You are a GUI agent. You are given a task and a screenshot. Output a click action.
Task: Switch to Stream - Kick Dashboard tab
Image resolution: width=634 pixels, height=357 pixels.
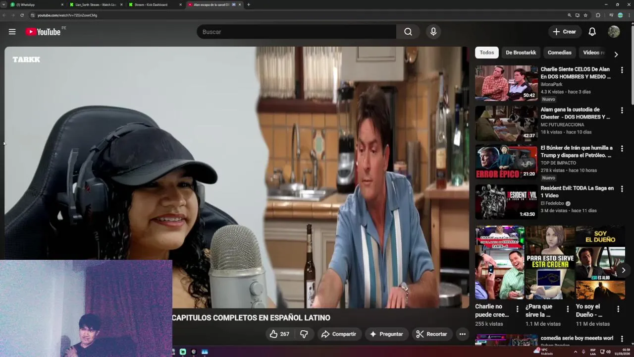(154, 4)
